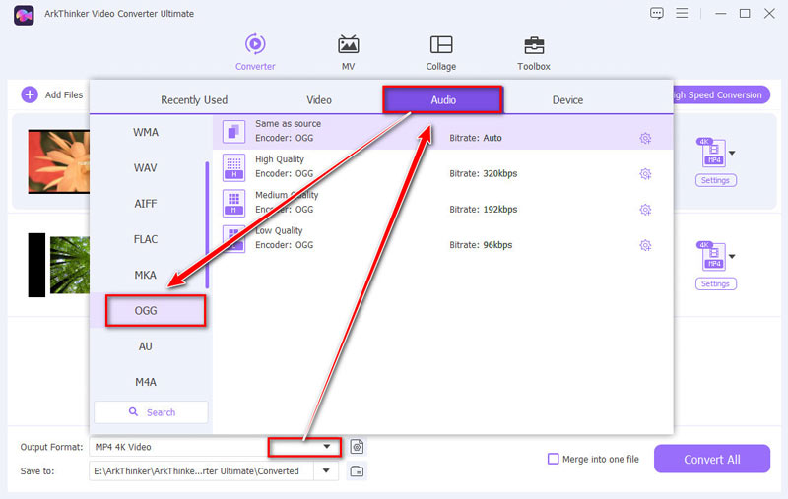Open settings gear for Medium Quality preset

click(645, 210)
